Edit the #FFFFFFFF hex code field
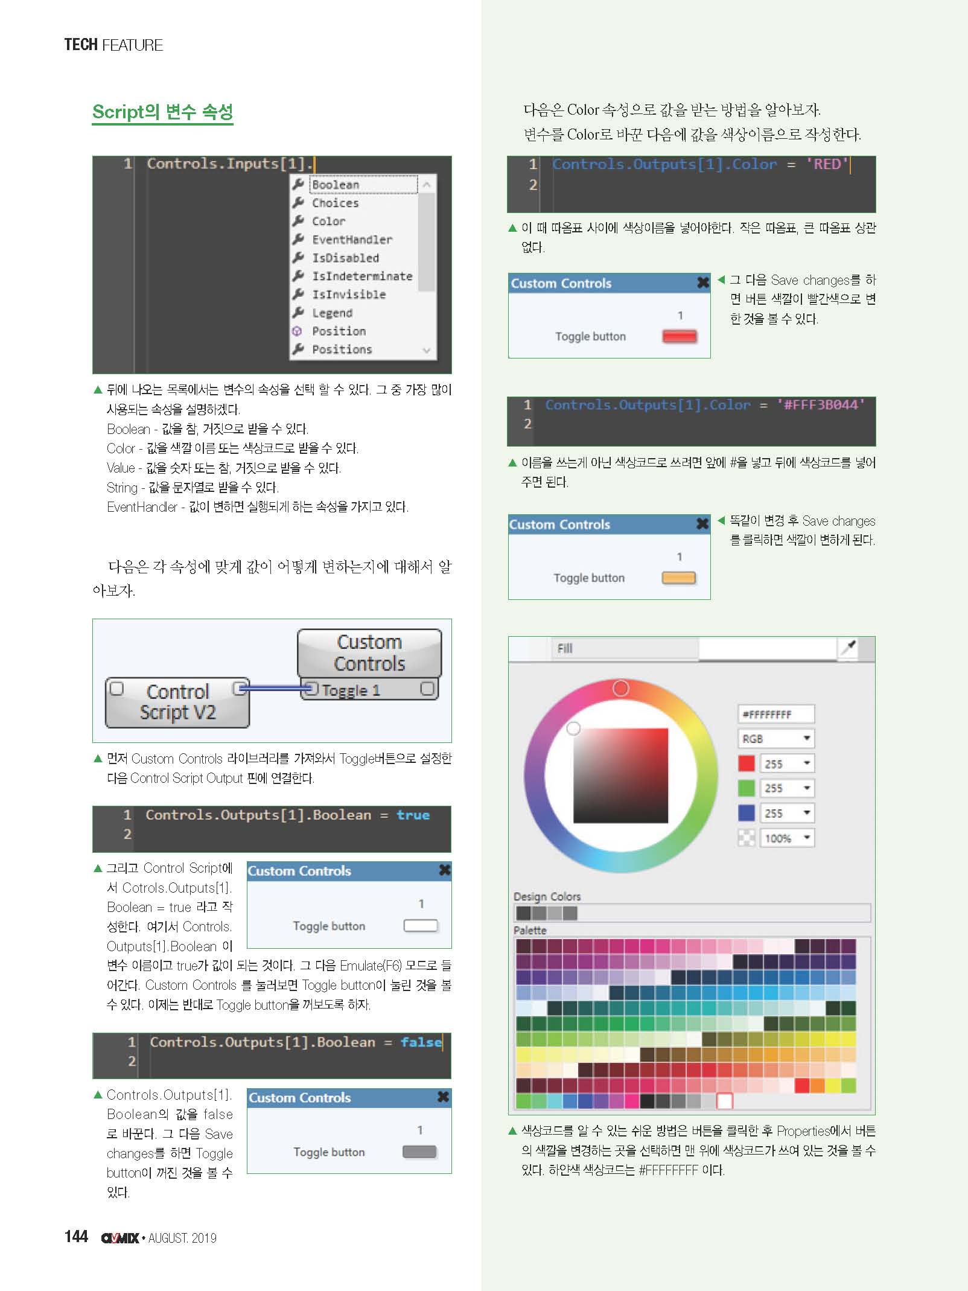This screenshot has width=968, height=1291. (776, 714)
